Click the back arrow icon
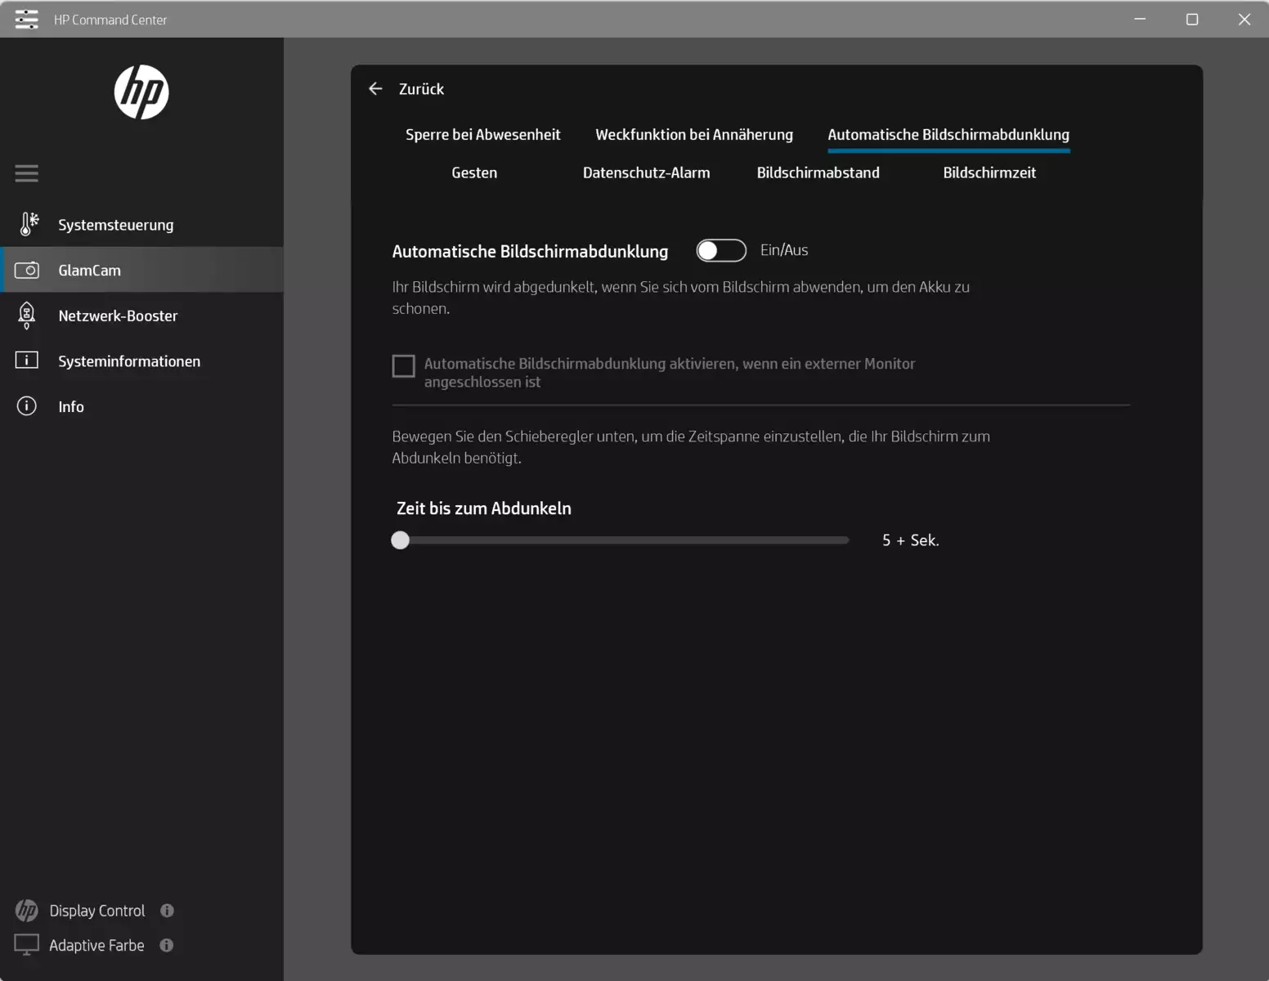 375,88
